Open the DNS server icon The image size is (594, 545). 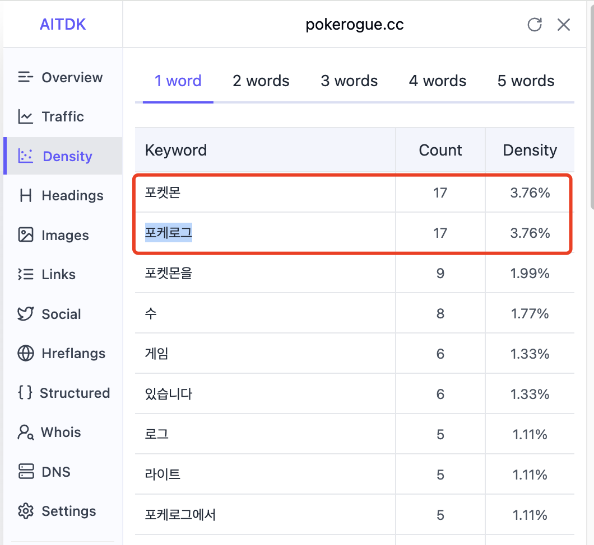tap(25, 472)
